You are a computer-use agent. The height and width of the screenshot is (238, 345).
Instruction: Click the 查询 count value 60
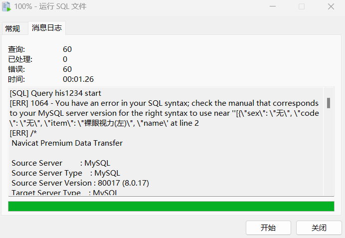tap(67, 49)
